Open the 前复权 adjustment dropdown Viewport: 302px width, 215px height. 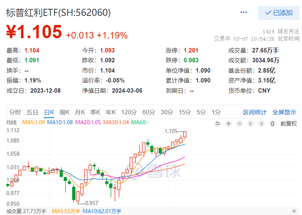pos(289,124)
